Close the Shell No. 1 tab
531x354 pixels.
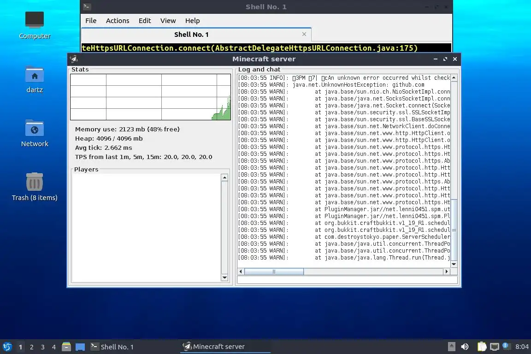(x=304, y=34)
